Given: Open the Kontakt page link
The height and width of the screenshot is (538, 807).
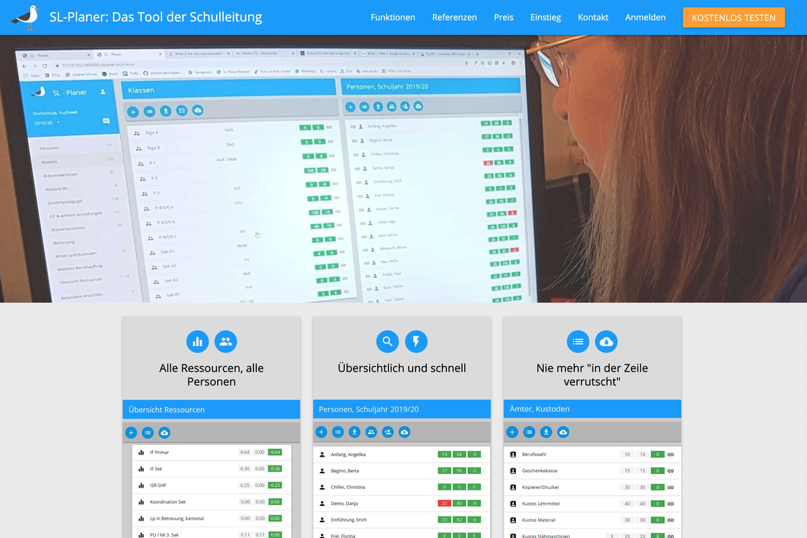Looking at the screenshot, I should point(593,17).
